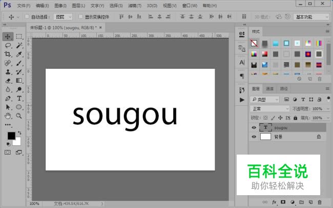Enable show transform controls checkbox
Image resolution: width=333 pixels, height=208 pixels.
(80, 16)
